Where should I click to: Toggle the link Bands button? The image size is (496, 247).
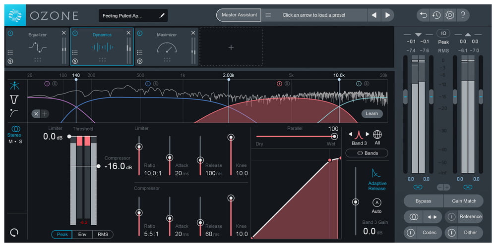pyautogui.click(x=367, y=153)
